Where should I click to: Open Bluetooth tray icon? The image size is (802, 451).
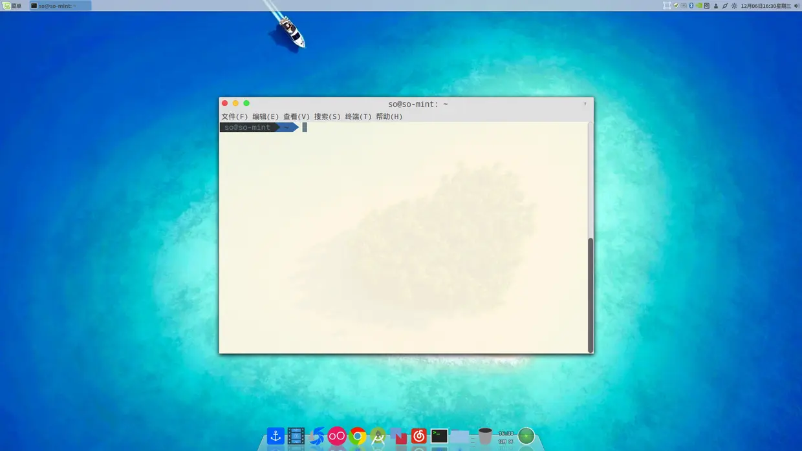coord(691,6)
